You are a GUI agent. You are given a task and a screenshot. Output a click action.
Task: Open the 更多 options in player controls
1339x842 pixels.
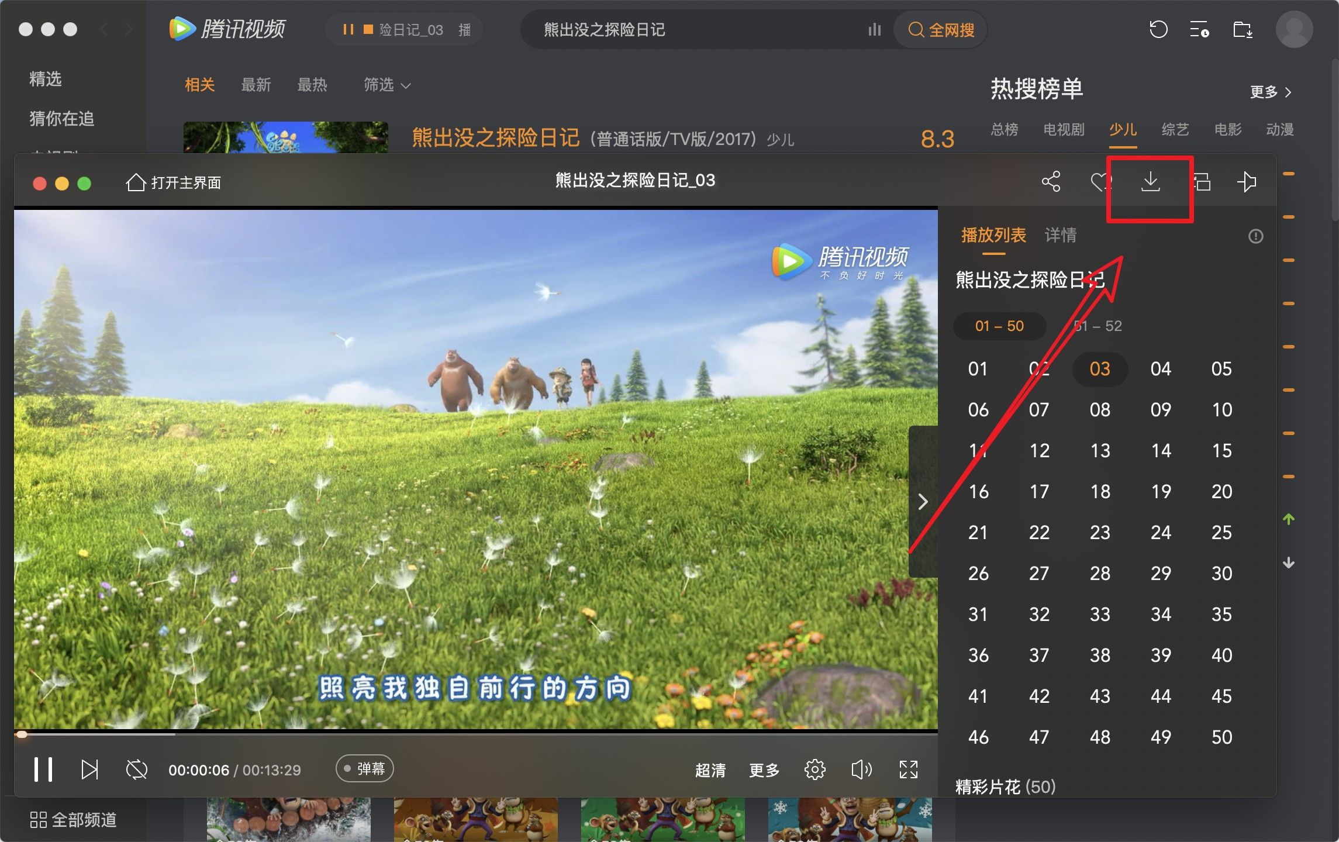[x=764, y=770]
